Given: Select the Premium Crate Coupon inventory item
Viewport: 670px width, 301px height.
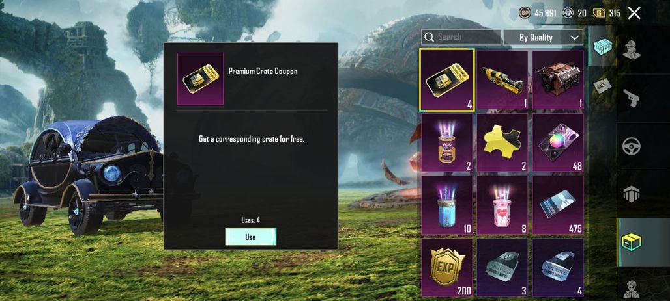Looking at the screenshot, I should pos(447,80).
